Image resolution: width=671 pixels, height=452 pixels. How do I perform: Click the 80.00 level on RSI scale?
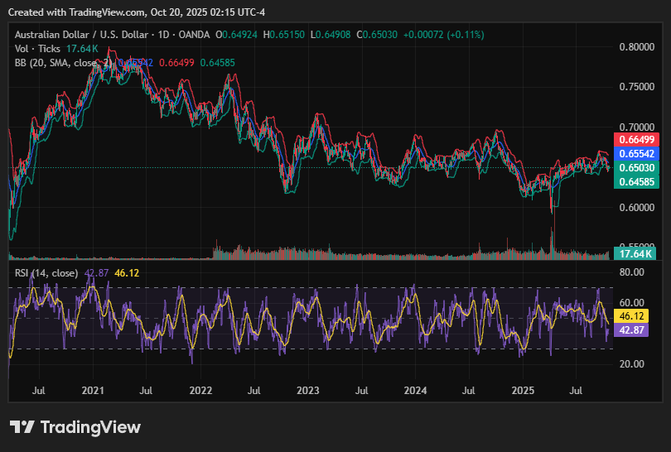coord(632,272)
